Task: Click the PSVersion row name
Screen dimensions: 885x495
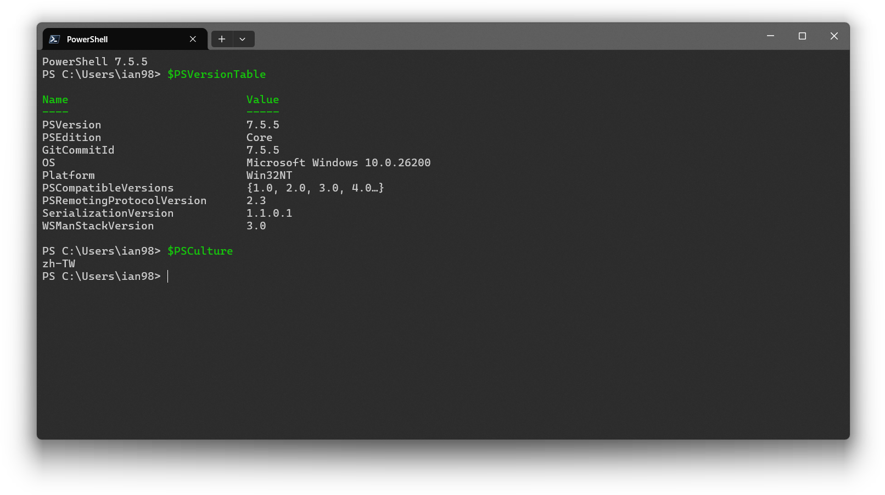Action: tap(72, 125)
